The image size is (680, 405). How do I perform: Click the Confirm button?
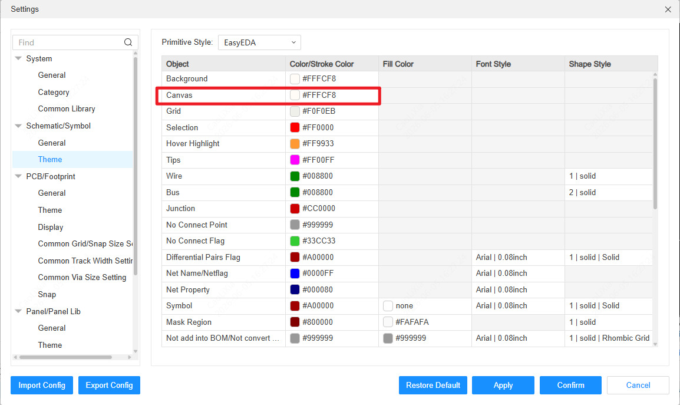tap(571, 385)
